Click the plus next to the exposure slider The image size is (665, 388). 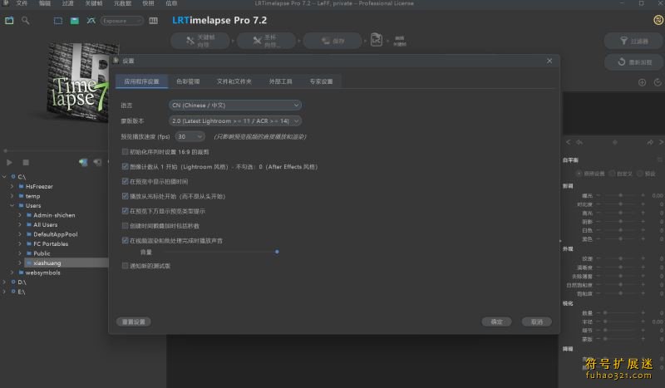643,195
